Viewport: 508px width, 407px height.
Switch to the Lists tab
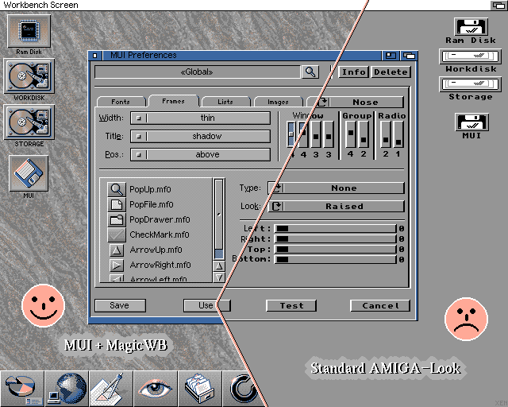[x=225, y=102]
